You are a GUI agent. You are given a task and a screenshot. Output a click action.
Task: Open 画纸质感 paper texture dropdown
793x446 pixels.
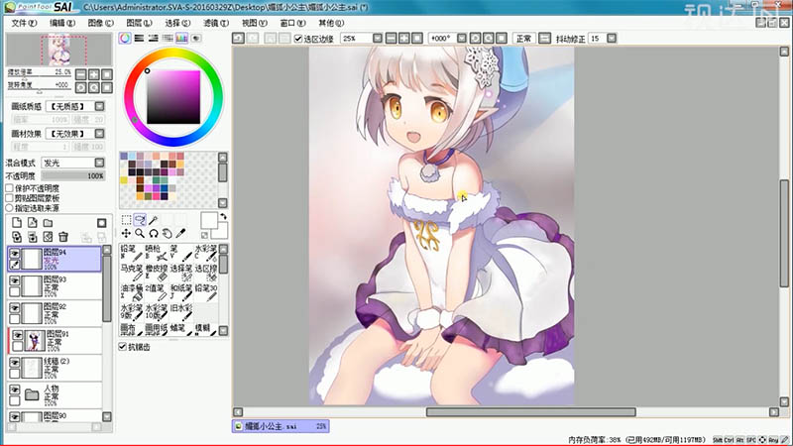[x=100, y=106]
